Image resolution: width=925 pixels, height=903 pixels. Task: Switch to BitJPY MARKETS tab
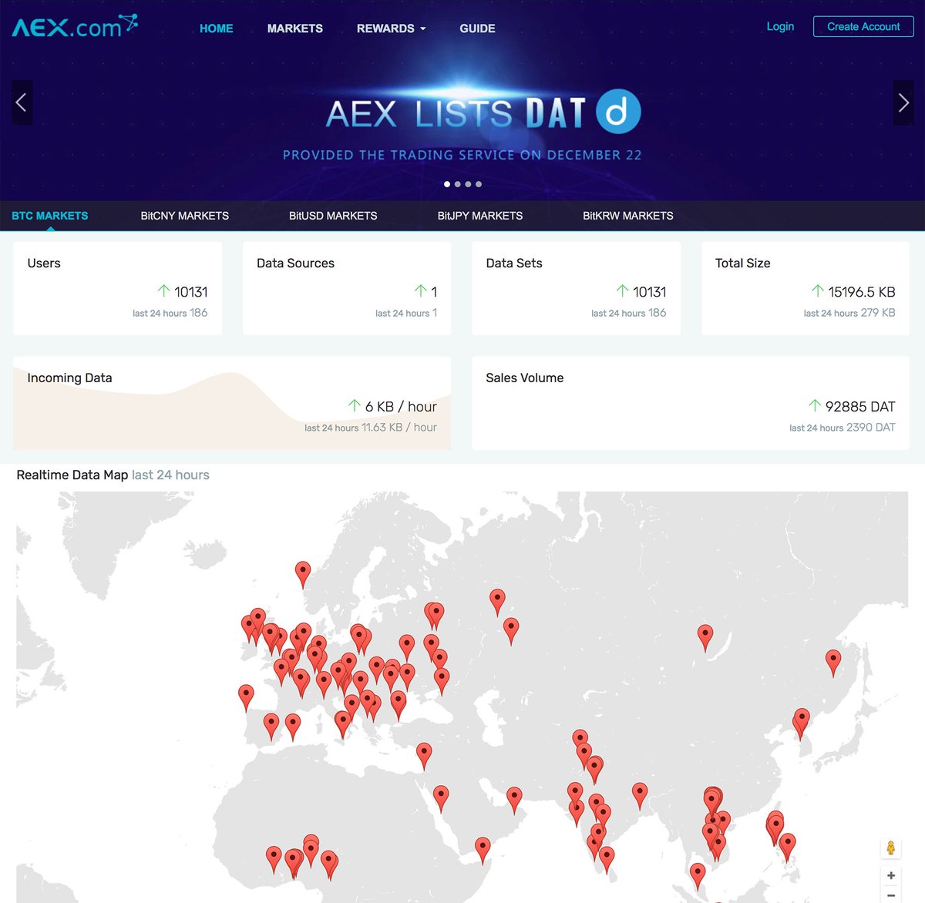click(x=480, y=216)
